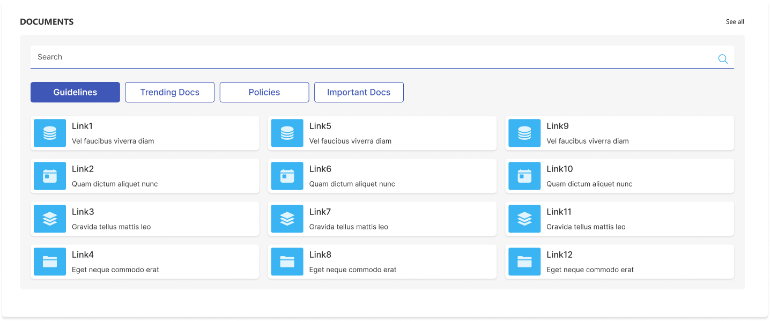Select the calendar icon on Link10 card

click(x=524, y=176)
